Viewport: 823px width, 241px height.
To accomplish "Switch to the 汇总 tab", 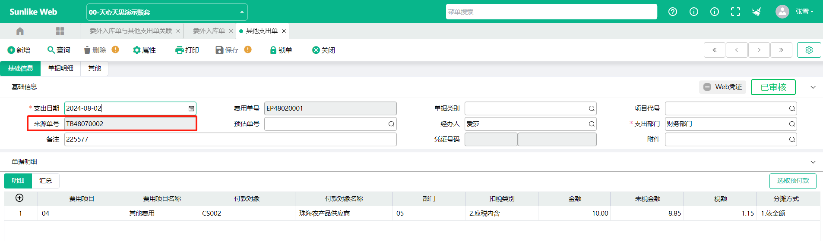I will tap(45, 181).
